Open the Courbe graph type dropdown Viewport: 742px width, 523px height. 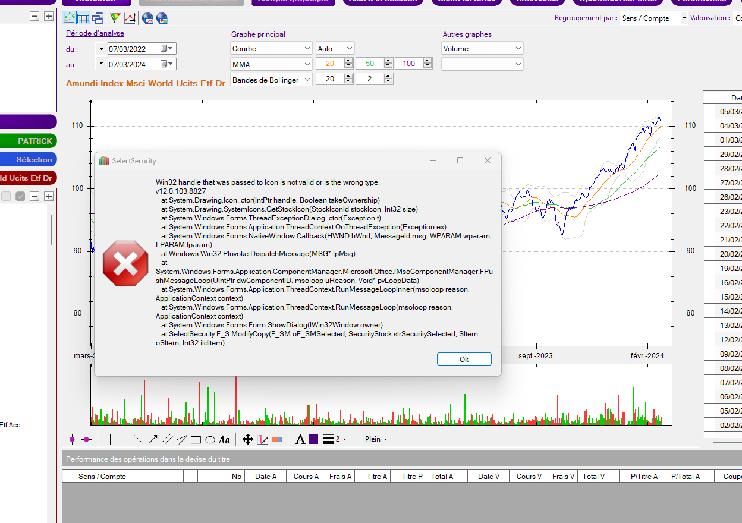(x=307, y=48)
